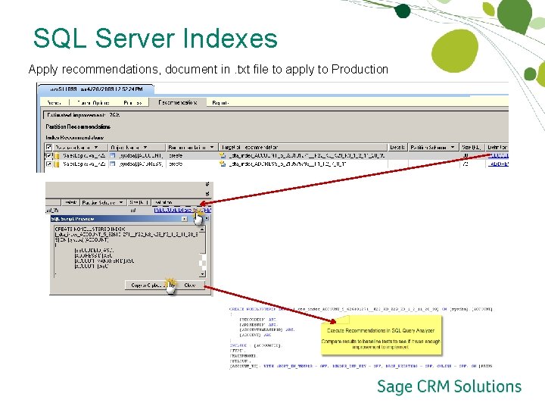The width and height of the screenshot is (545, 409).
Task: Open the Reports tab
Action: coord(220,103)
